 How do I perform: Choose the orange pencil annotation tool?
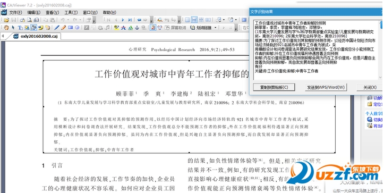tap(63, 28)
